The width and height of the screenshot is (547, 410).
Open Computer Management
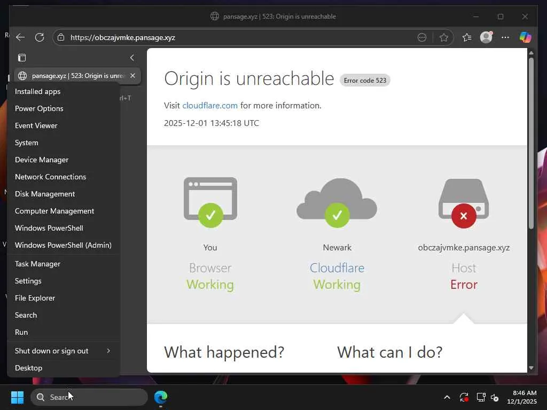tap(54, 211)
